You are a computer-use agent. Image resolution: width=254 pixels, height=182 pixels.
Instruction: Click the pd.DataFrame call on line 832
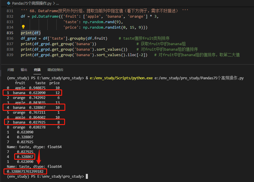[x=45, y=16]
